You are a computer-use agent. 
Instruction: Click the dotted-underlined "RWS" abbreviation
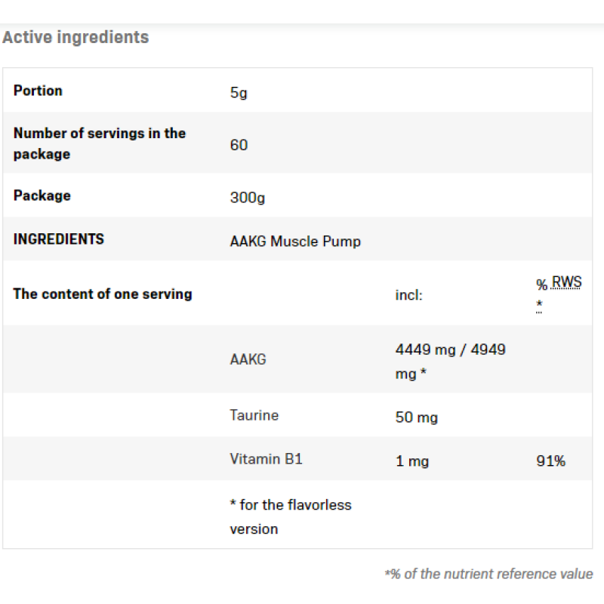566,283
